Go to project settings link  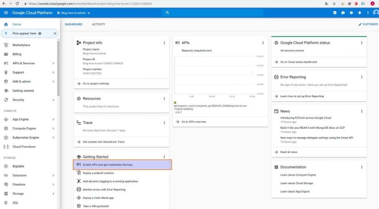[96, 84]
